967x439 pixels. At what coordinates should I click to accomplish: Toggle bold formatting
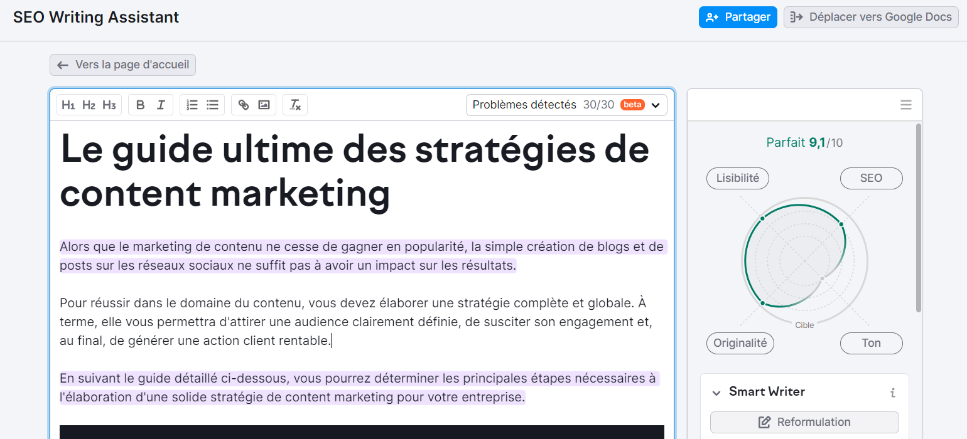(140, 105)
